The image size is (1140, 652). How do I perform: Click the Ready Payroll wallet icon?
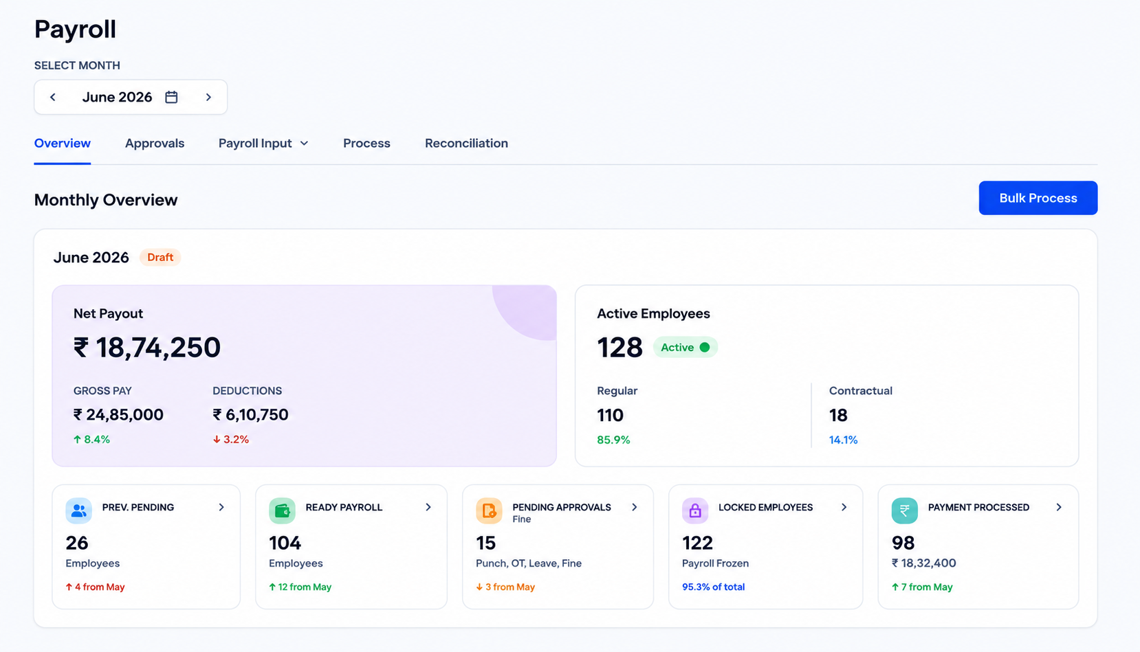282,510
